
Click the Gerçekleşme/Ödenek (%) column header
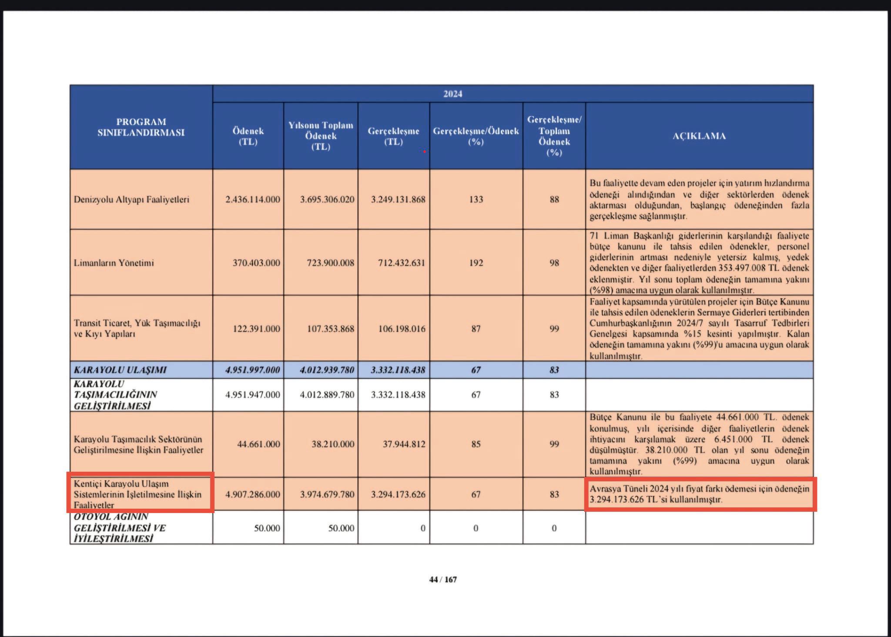coord(476,136)
